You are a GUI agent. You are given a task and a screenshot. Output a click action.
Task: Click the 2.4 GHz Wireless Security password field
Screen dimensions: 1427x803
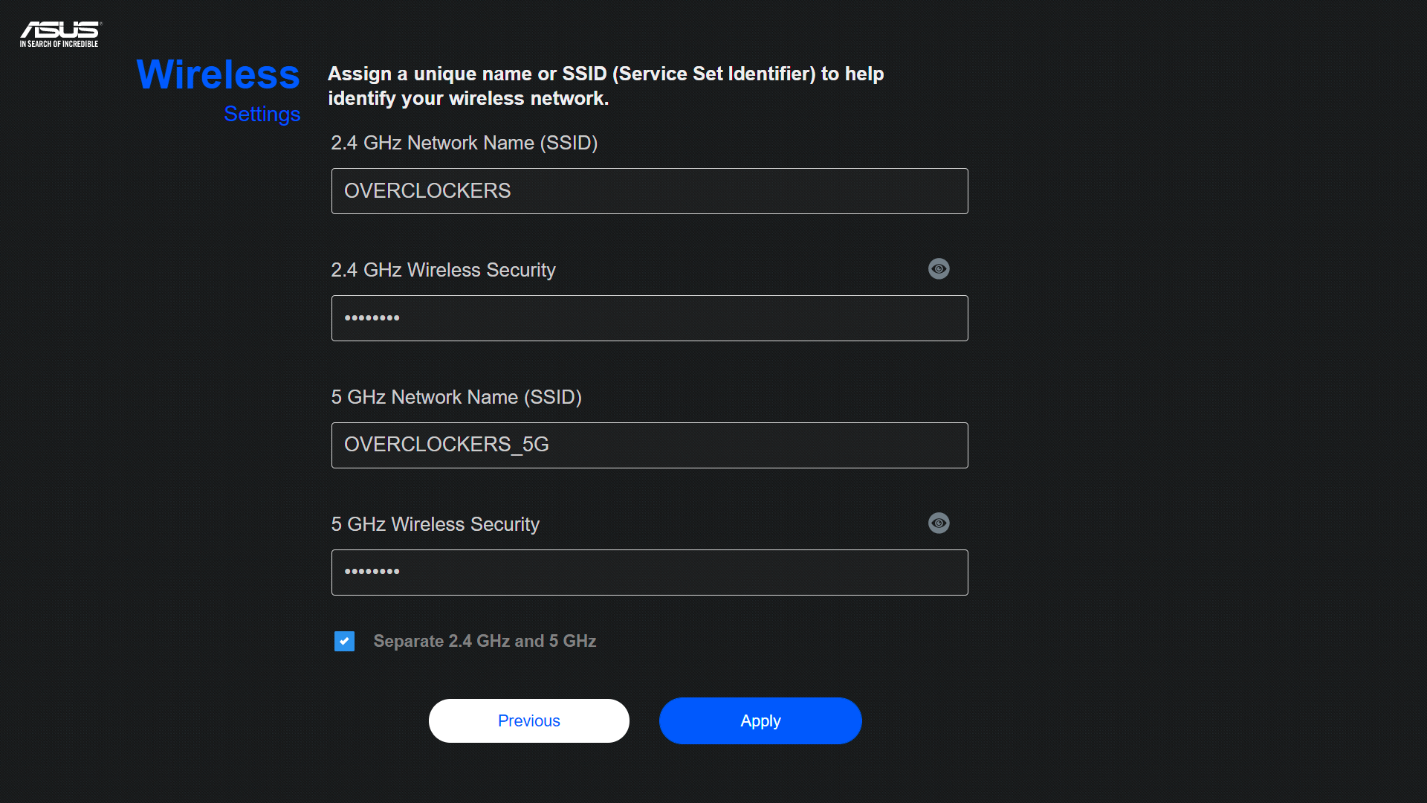click(650, 318)
